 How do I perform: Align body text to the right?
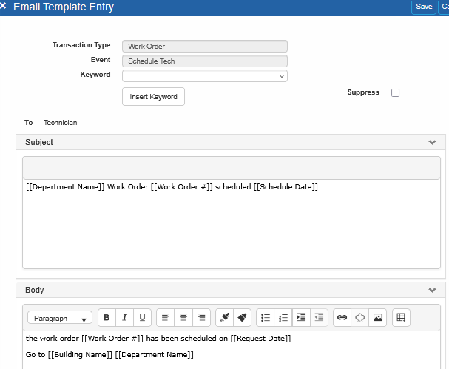click(201, 318)
